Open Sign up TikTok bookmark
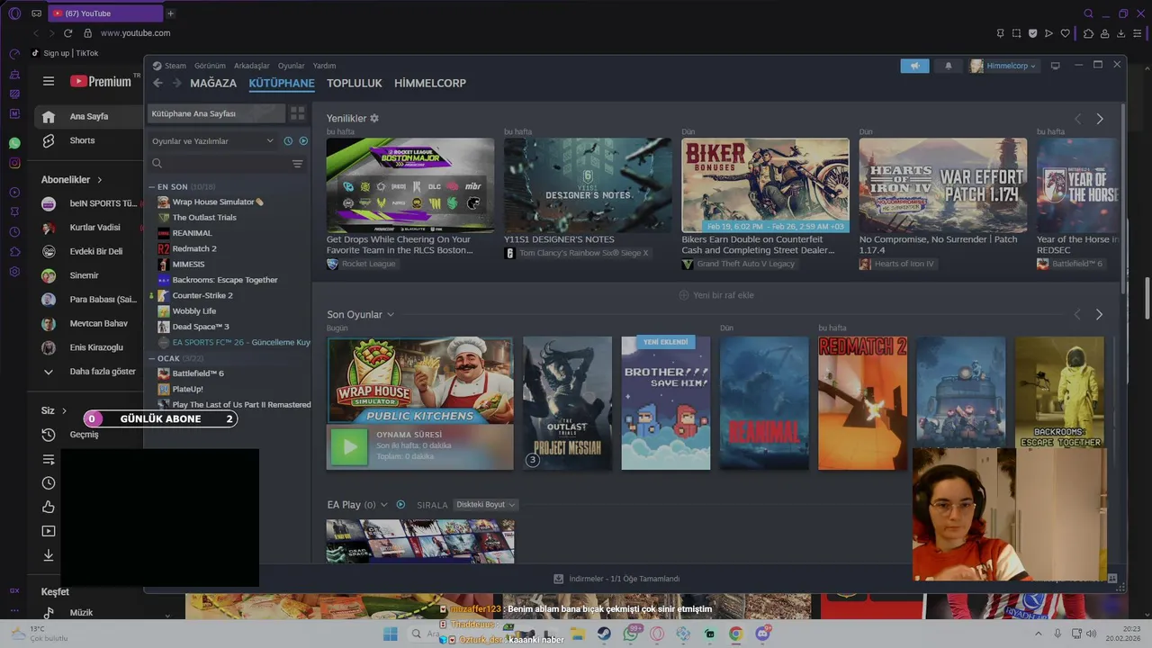This screenshot has width=1152, height=648. click(x=65, y=53)
